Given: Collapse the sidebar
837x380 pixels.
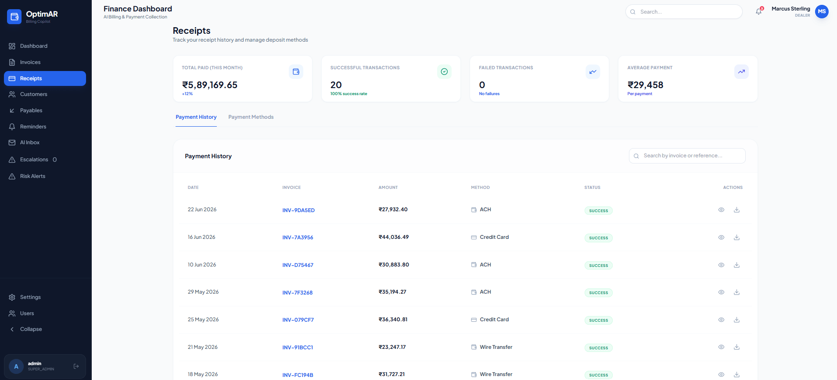Looking at the screenshot, I should [45, 329].
